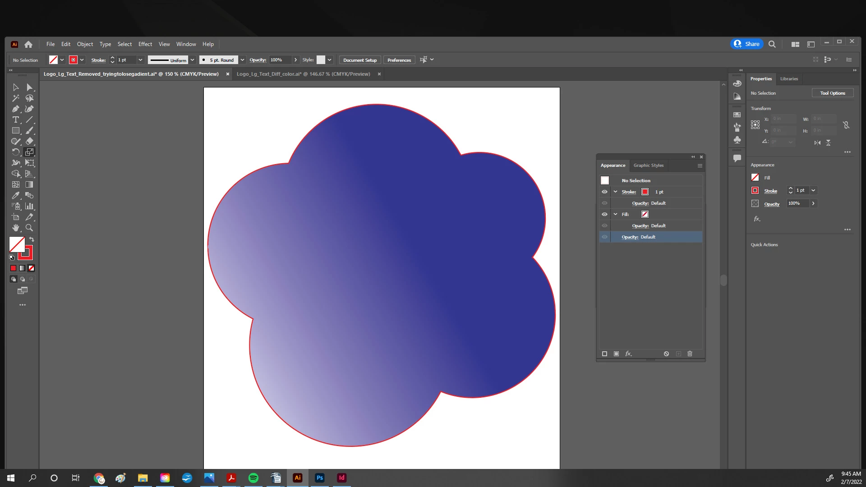Open the Effect menu

145,44
